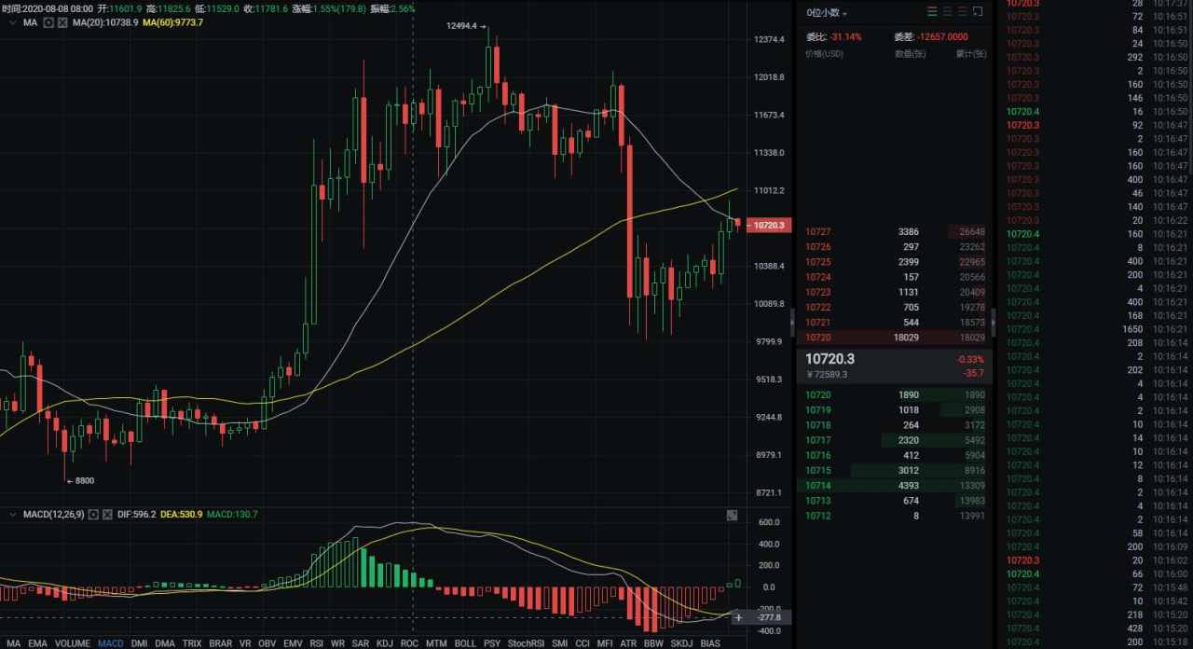
Task: Click the DEA:530.9 legend value
Action: pos(182,514)
